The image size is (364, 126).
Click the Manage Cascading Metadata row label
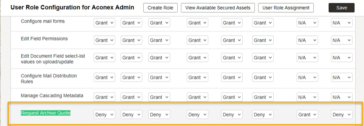pyautogui.click(x=52, y=96)
